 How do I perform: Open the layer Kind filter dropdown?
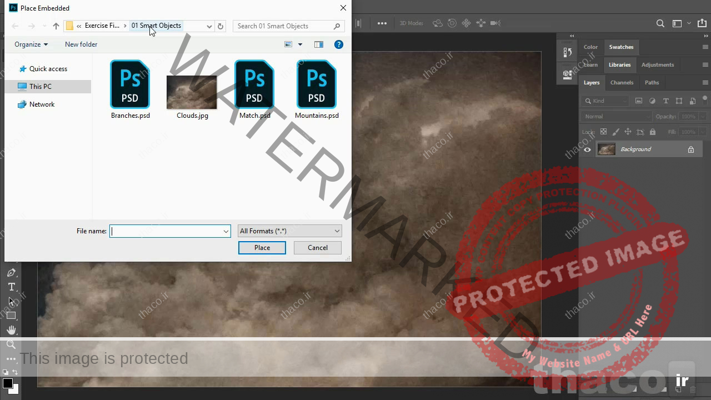(x=605, y=101)
